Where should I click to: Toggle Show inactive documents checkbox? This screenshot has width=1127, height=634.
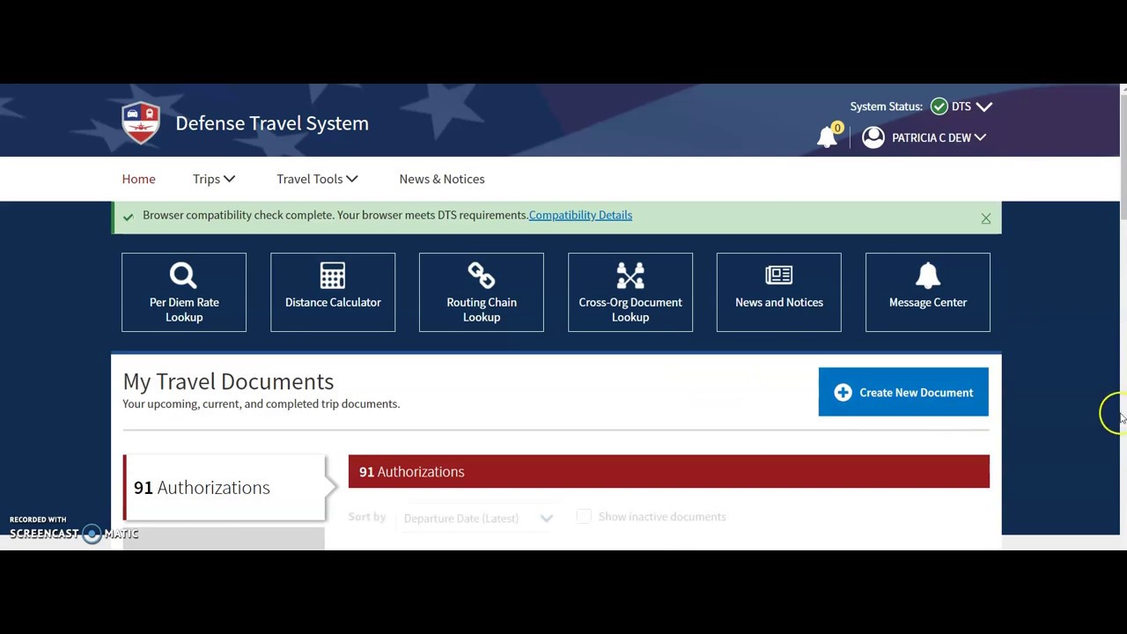584,517
